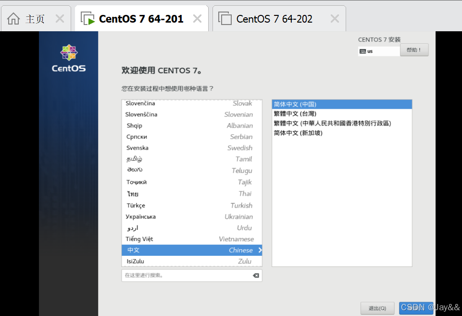Select Српски (Serbian) language
Image resolution: width=462 pixels, height=316 pixels.
pos(192,137)
